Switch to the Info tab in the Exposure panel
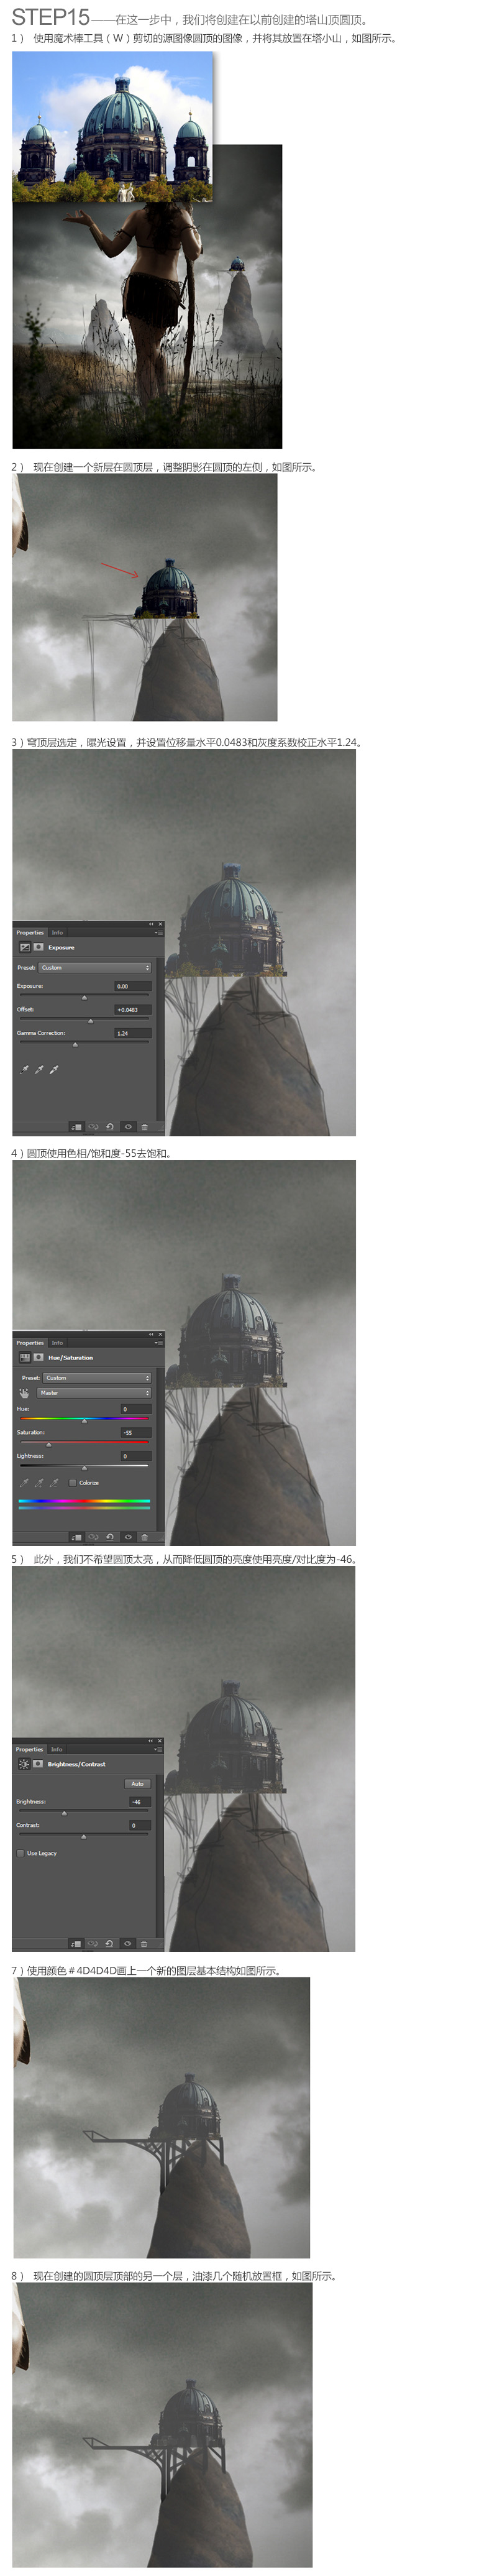The image size is (497, 2576). [57, 933]
